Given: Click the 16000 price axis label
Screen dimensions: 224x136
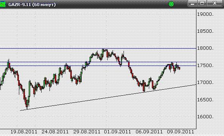Looking at the screenshot, I should click(205, 117).
